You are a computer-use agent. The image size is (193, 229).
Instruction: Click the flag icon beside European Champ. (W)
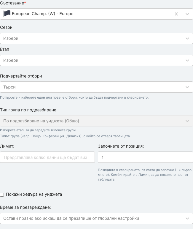click(x=7, y=14)
